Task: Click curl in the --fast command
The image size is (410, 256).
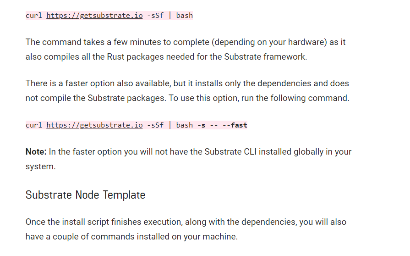Action: 34,125
